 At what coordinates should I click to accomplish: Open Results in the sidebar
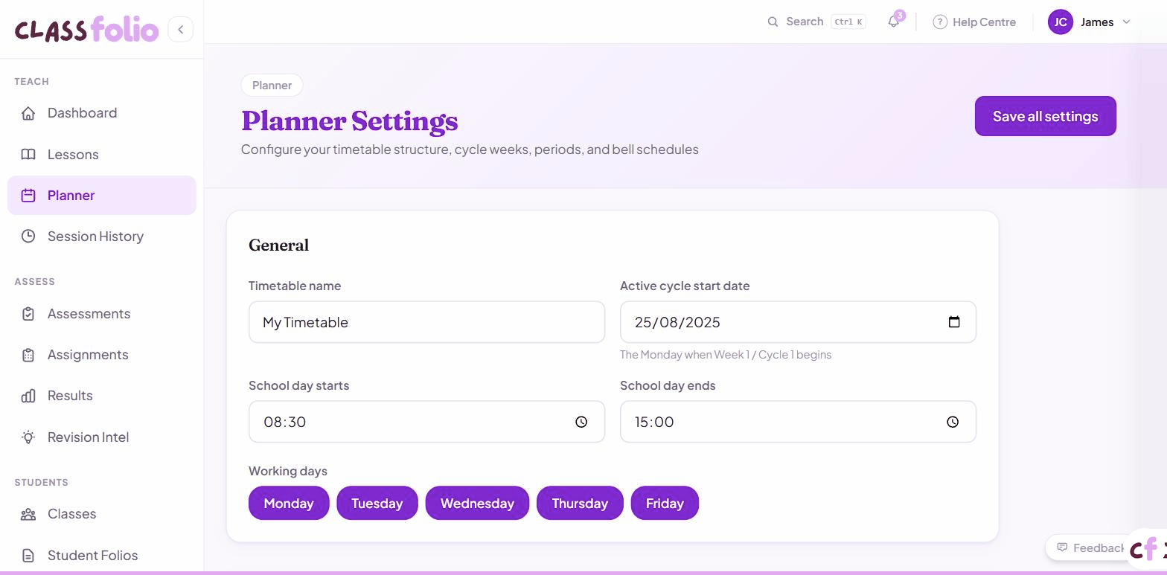coord(102,396)
